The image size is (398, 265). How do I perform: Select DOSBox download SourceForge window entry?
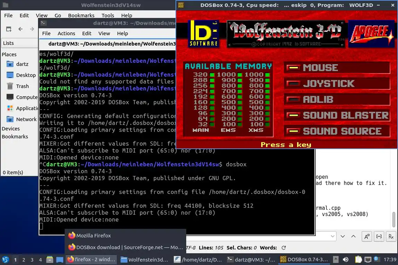pos(125,247)
